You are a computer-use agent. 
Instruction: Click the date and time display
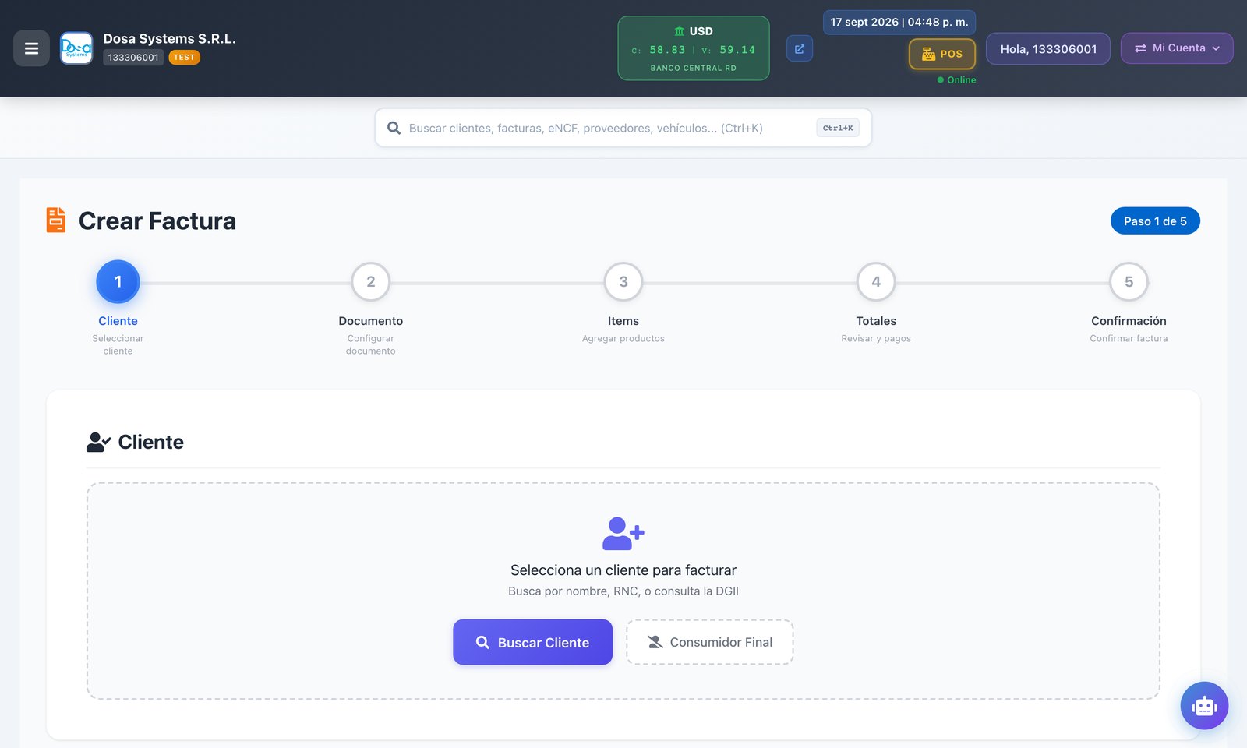(899, 22)
